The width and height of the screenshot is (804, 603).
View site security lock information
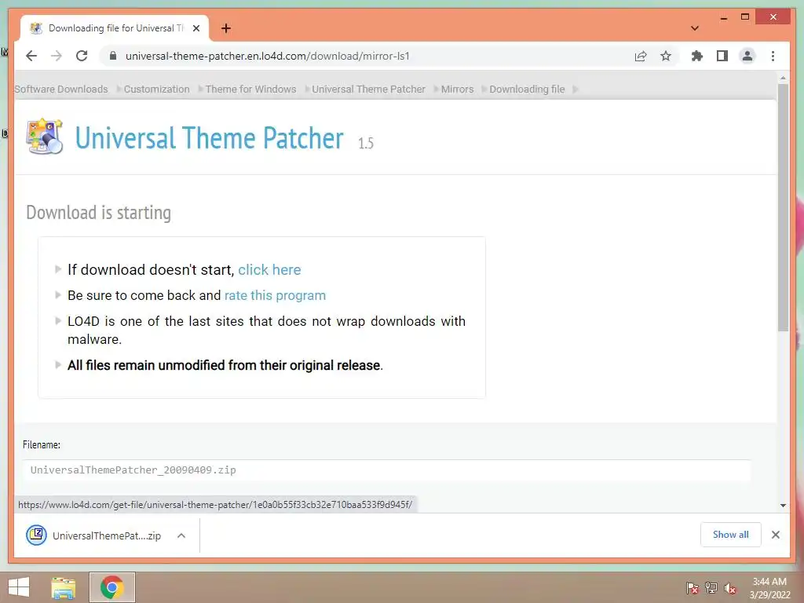(113, 56)
